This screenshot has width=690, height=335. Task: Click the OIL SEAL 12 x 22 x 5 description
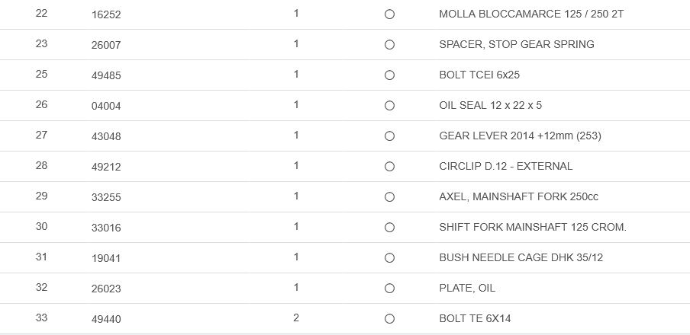click(490, 106)
